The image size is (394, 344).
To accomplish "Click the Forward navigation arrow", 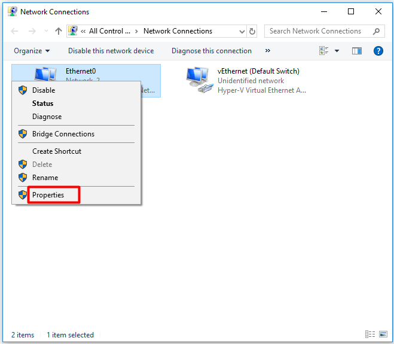I will tap(32, 31).
